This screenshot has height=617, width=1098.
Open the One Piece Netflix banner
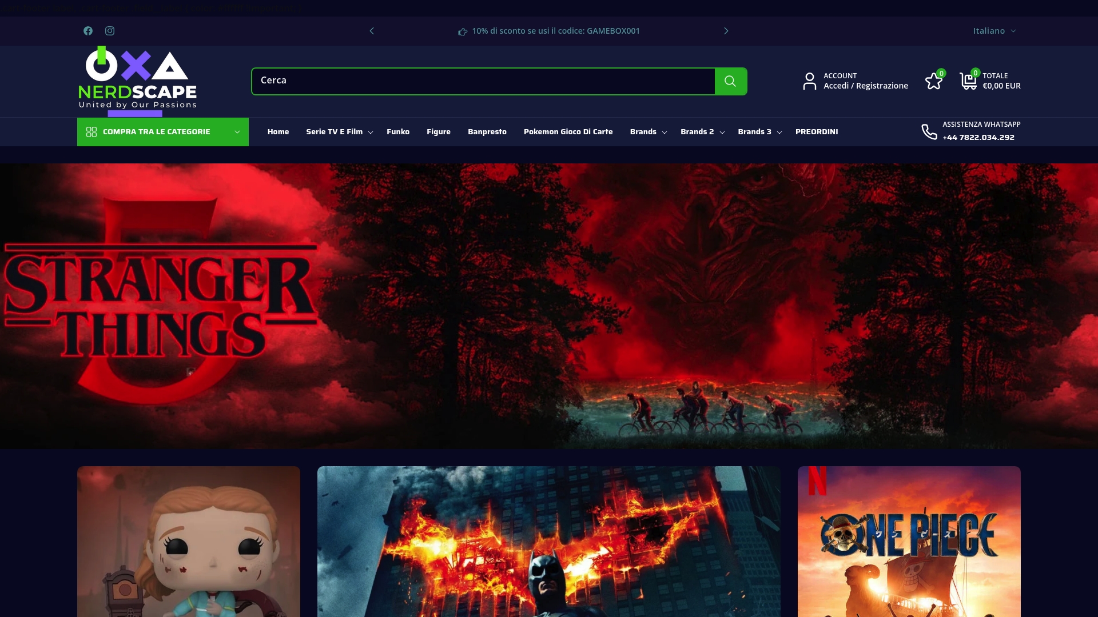(x=909, y=542)
